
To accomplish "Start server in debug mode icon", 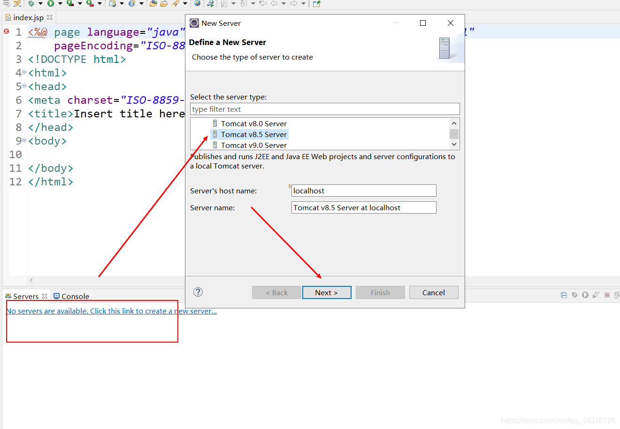I will (x=574, y=295).
